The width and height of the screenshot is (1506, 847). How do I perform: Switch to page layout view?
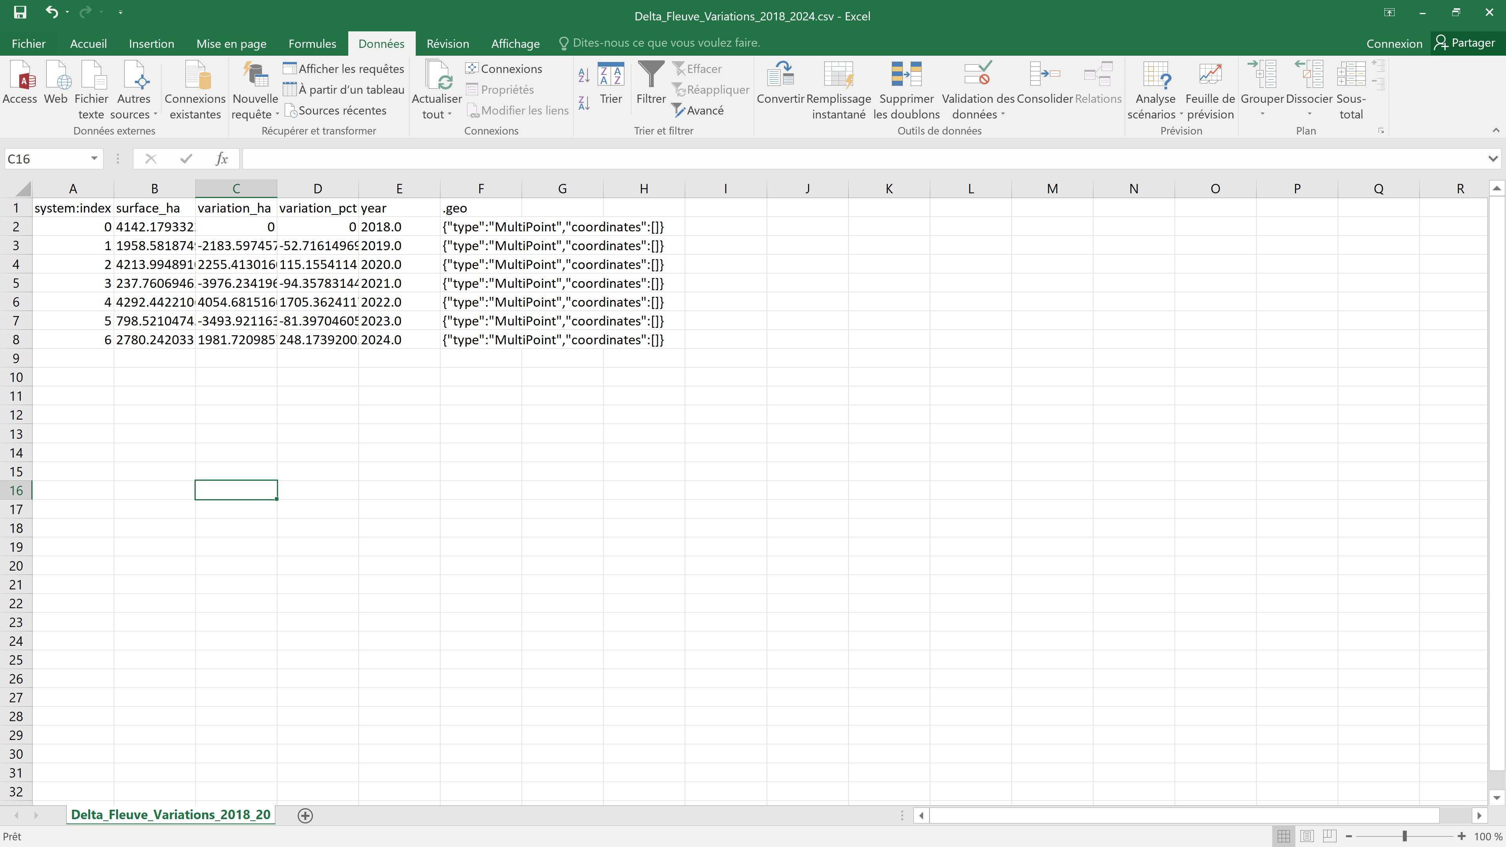(x=1307, y=836)
